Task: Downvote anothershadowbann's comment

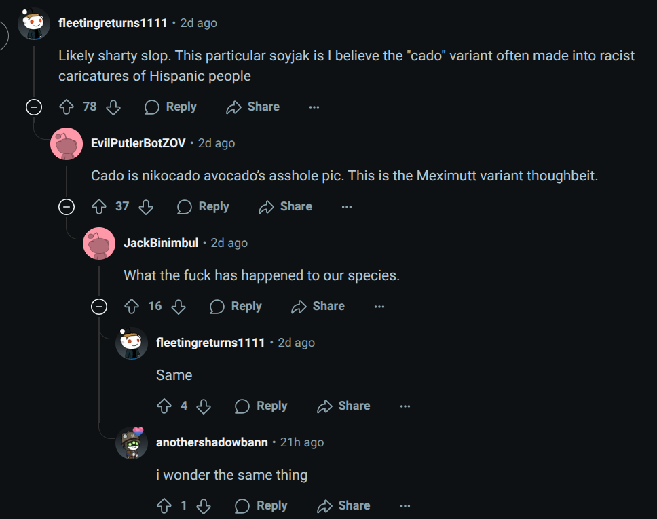Action: tap(203, 505)
